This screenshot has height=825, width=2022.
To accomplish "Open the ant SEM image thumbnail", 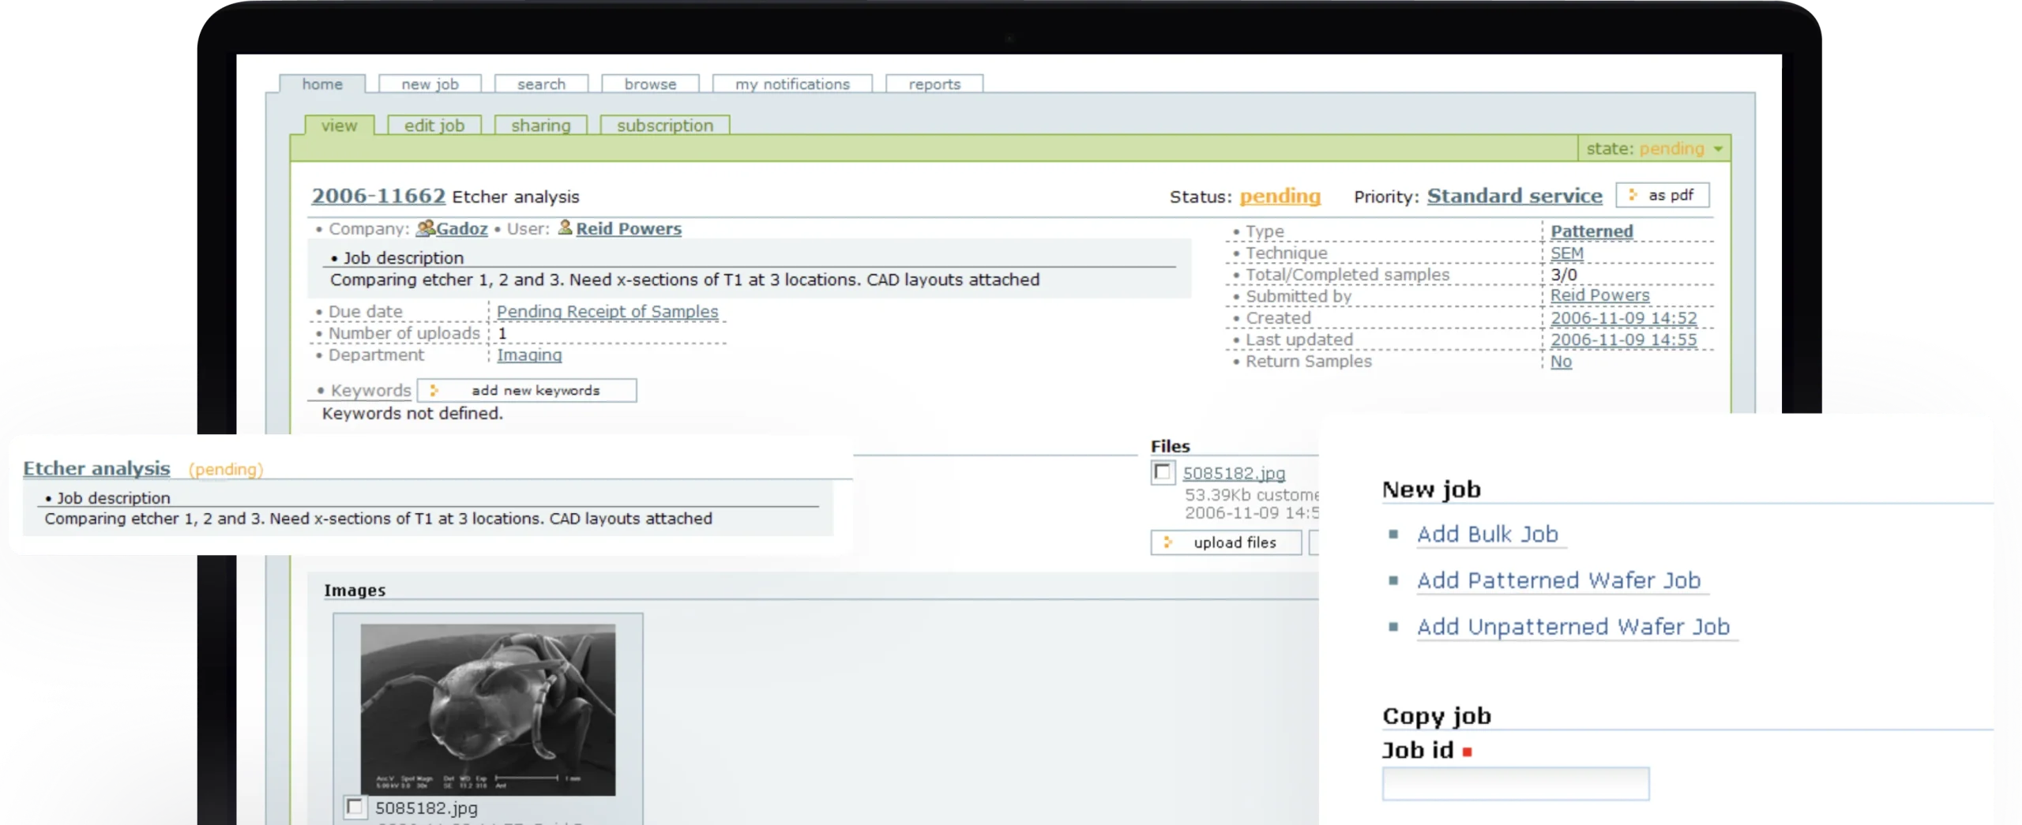I will tap(487, 710).
